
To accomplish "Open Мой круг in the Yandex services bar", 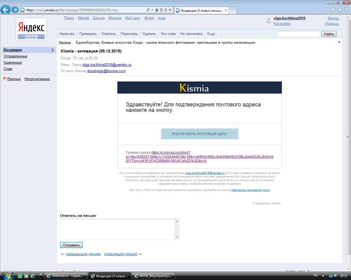I will pos(133,18).
